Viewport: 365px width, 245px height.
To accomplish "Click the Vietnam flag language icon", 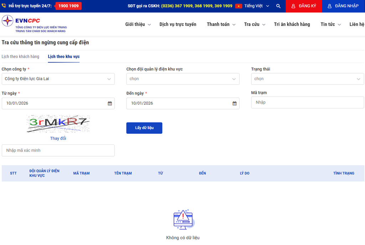I will (x=238, y=6).
